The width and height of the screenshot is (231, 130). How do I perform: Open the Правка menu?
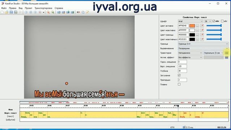point(13,8)
